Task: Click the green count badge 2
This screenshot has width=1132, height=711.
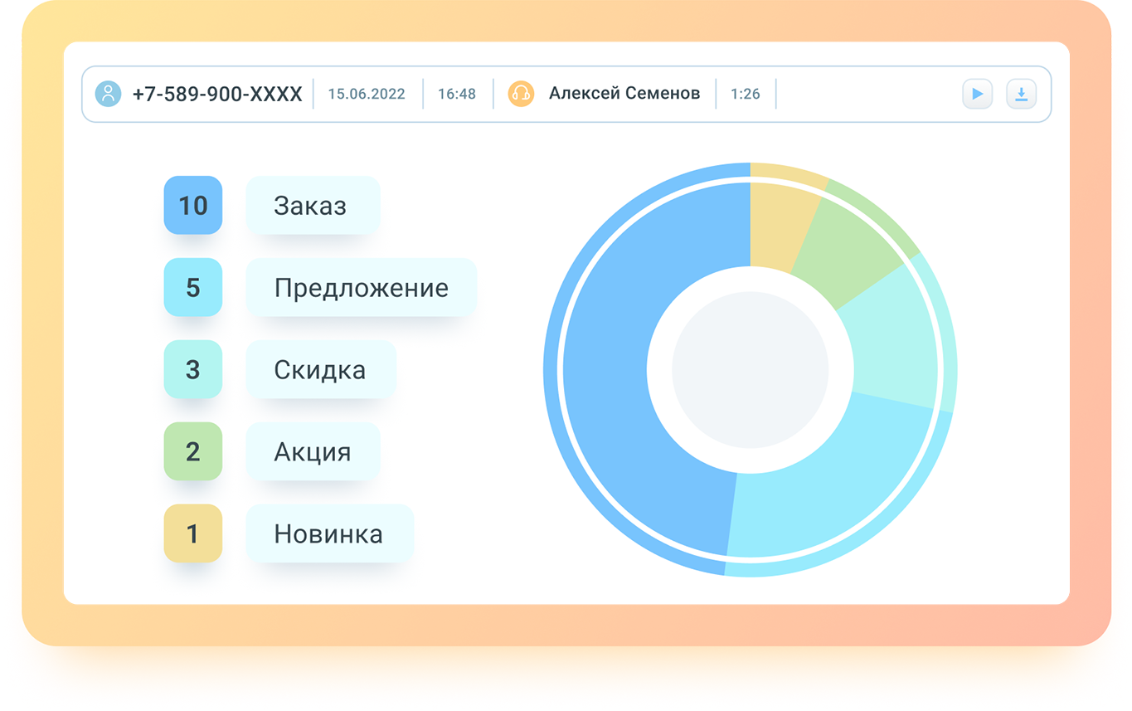Action: pyautogui.click(x=193, y=451)
